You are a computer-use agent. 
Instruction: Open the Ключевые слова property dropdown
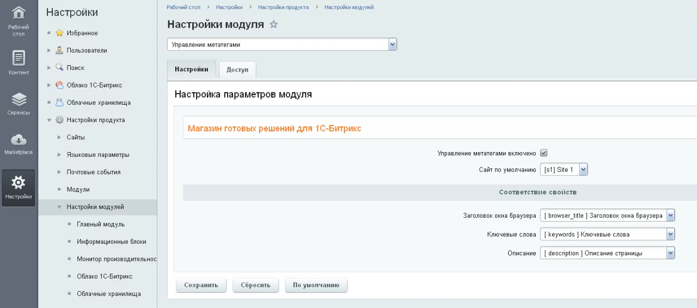coord(607,235)
